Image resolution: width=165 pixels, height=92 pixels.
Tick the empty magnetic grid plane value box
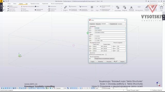point(106,54)
